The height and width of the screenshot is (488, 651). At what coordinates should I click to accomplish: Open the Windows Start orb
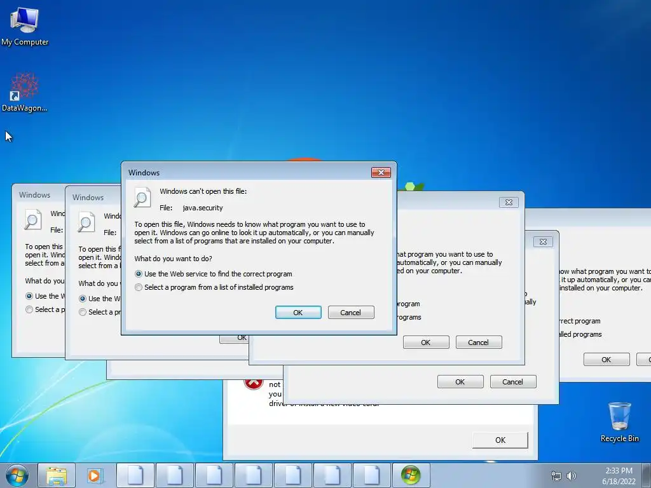(17, 475)
